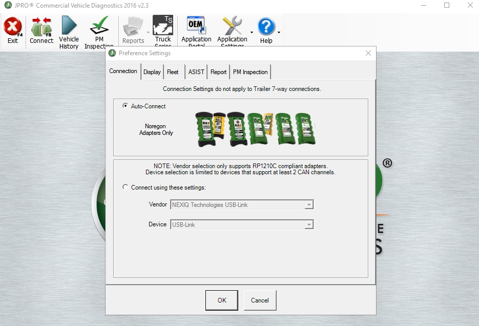
Task: Click Preference Settings dialog icon
Action: pos(112,53)
